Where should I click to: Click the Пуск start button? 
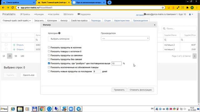pos(4,109)
